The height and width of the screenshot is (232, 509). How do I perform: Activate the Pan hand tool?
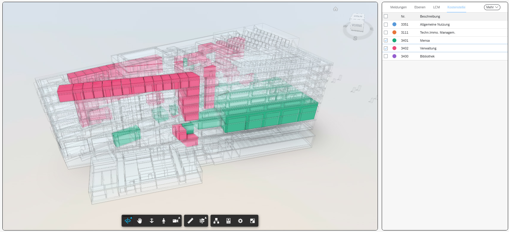pos(139,221)
